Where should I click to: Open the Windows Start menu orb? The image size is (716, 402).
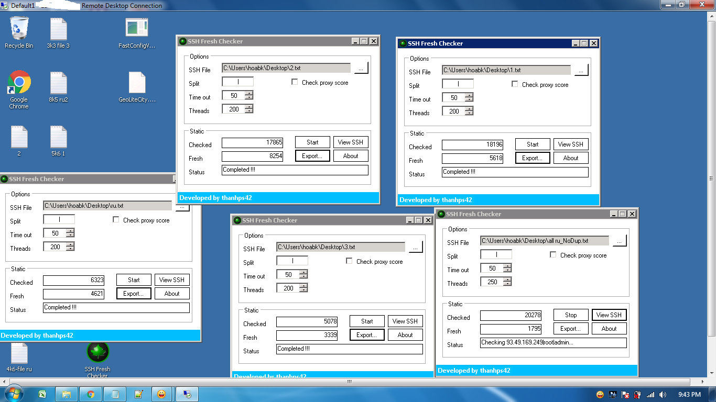13,394
